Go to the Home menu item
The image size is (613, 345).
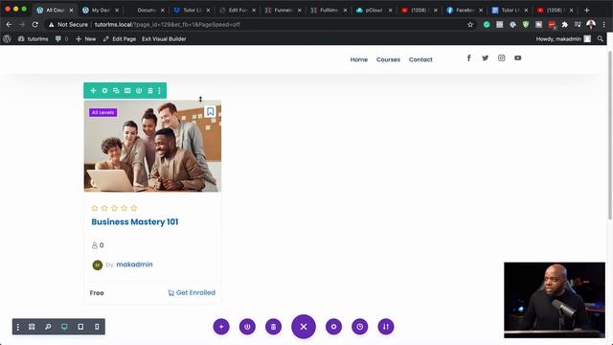point(359,59)
